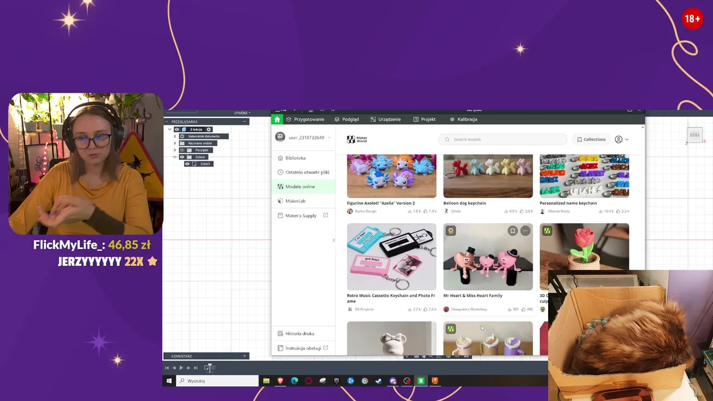
Task: Click the like icon on Balloon dog keychain
Action: click(x=522, y=212)
